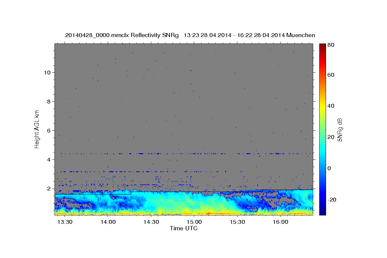Click the 14:30 time tick label
This screenshot has width=387, height=258.
coord(151,223)
